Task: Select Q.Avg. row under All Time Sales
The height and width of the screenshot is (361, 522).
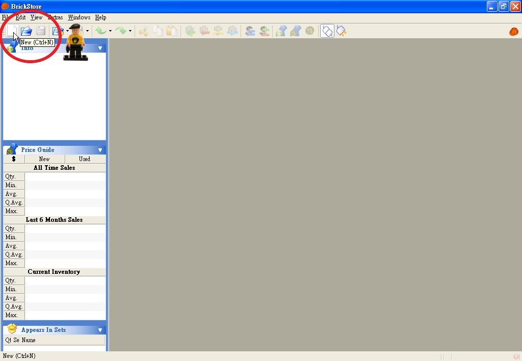Action: (54, 202)
